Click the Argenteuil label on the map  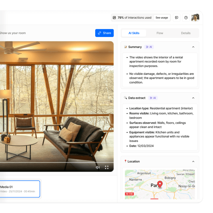144,173
